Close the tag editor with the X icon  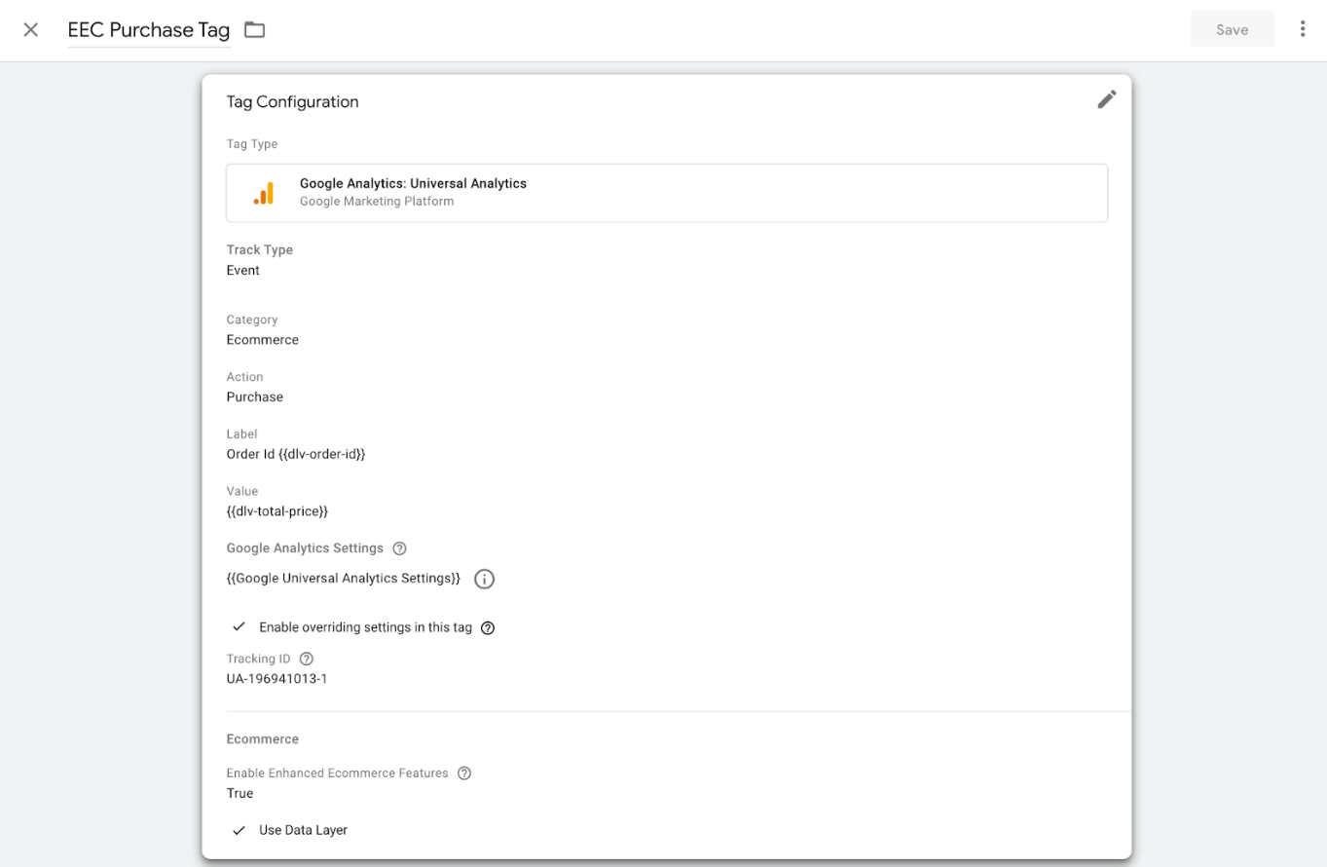(x=31, y=29)
